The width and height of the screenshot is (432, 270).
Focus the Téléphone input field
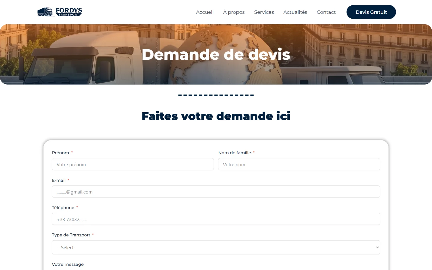coord(216,219)
